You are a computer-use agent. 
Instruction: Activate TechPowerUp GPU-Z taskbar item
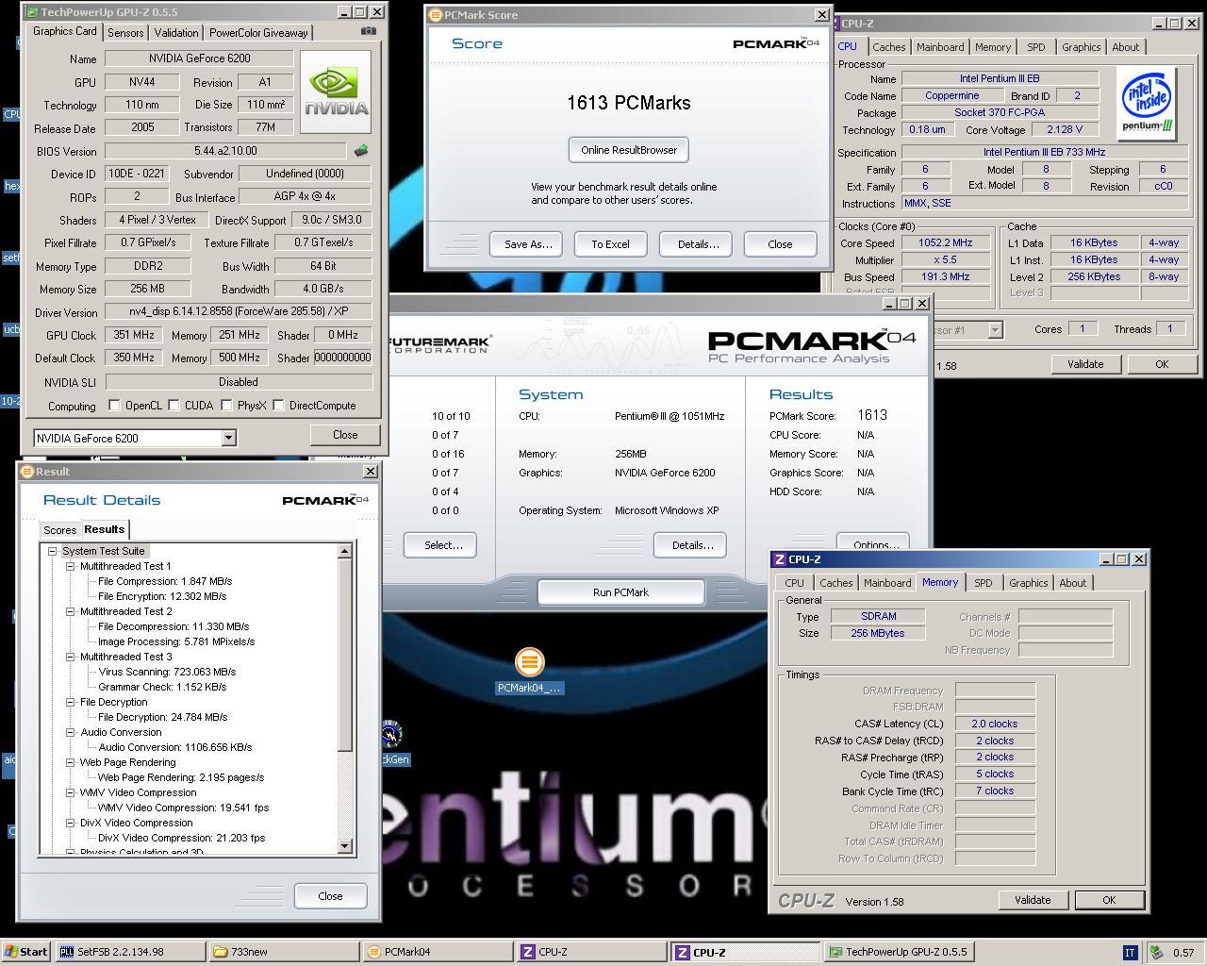(900, 952)
